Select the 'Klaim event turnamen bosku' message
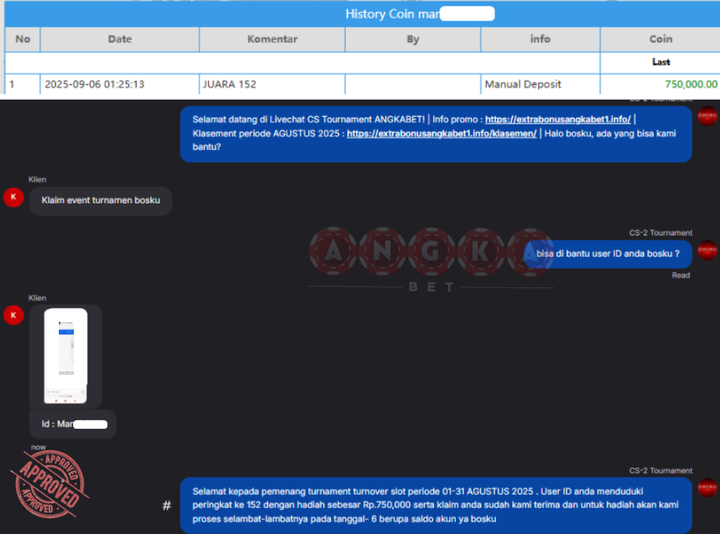 click(x=101, y=200)
